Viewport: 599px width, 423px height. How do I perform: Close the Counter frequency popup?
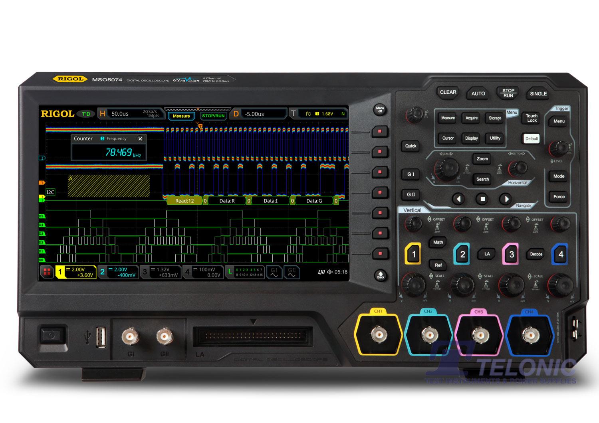coord(140,139)
